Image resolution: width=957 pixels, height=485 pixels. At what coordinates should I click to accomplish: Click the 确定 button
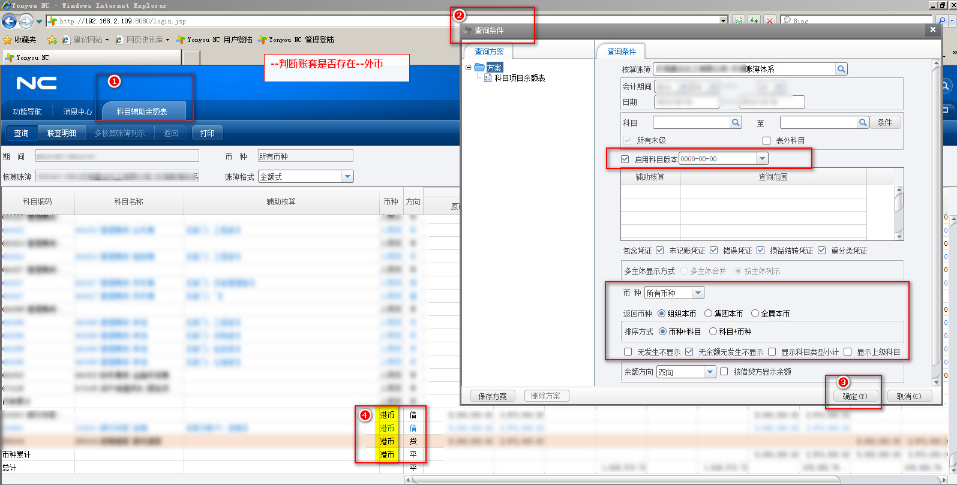[855, 396]
